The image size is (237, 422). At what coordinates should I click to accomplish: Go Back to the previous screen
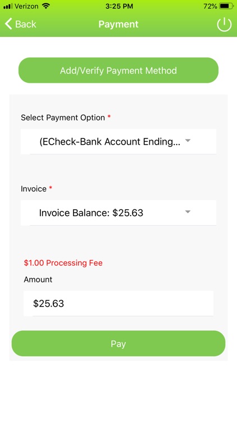pyautogui.click(x=20, y=24)
